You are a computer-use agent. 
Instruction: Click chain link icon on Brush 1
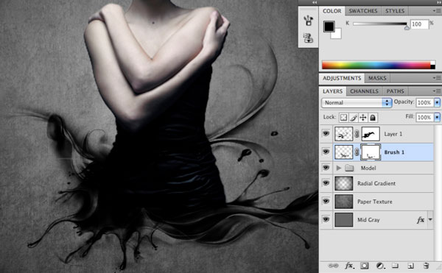(357, 152)
